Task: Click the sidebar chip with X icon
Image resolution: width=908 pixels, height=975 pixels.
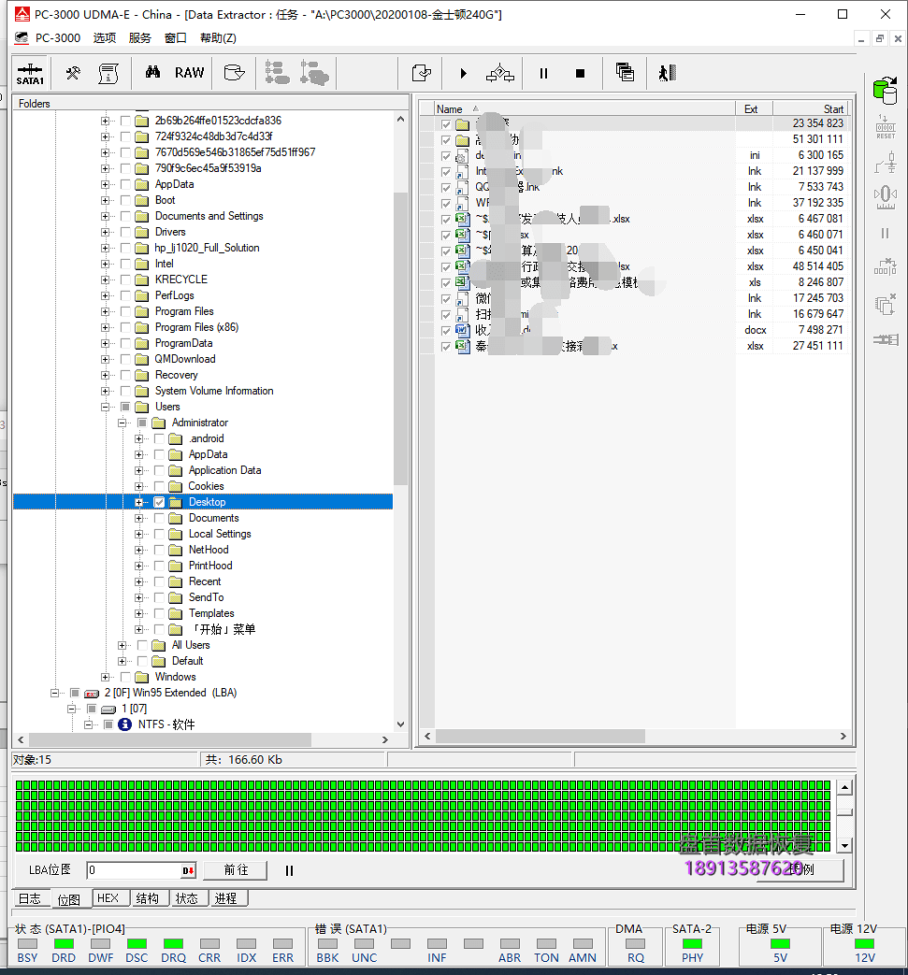Action: (x=886, y=267)
